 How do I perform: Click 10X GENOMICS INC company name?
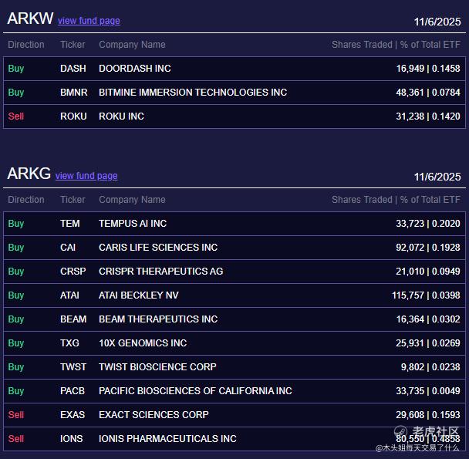(143, 343)
